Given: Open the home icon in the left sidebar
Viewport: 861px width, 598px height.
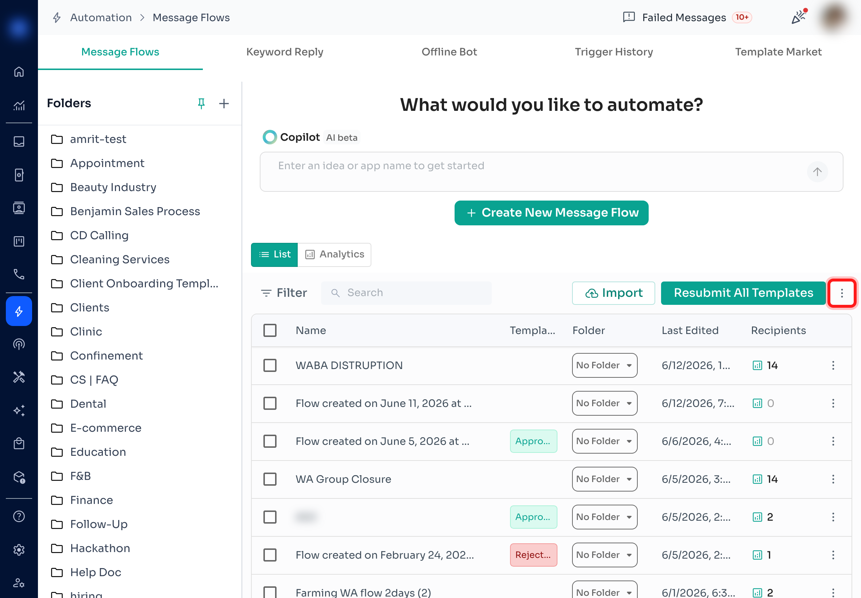Looking at the screenshot, I should (19, 71).
